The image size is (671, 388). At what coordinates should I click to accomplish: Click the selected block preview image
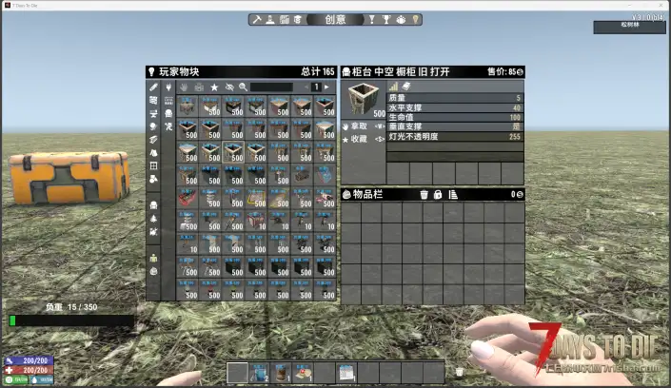coord(364,100)
